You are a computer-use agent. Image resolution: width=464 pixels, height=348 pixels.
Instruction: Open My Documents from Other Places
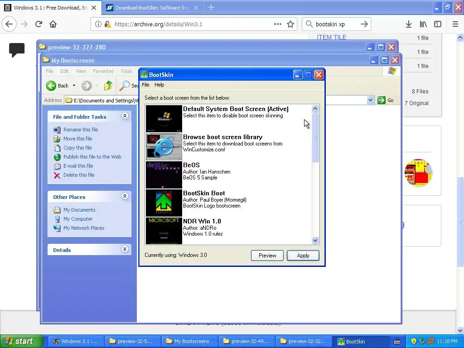(x=79, y=210)
